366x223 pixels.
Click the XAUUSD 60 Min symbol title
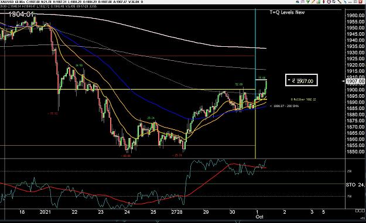point(13,2)
